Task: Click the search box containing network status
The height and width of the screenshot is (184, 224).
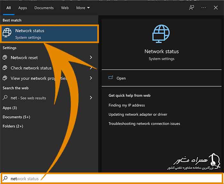Action: click(112, 178)
